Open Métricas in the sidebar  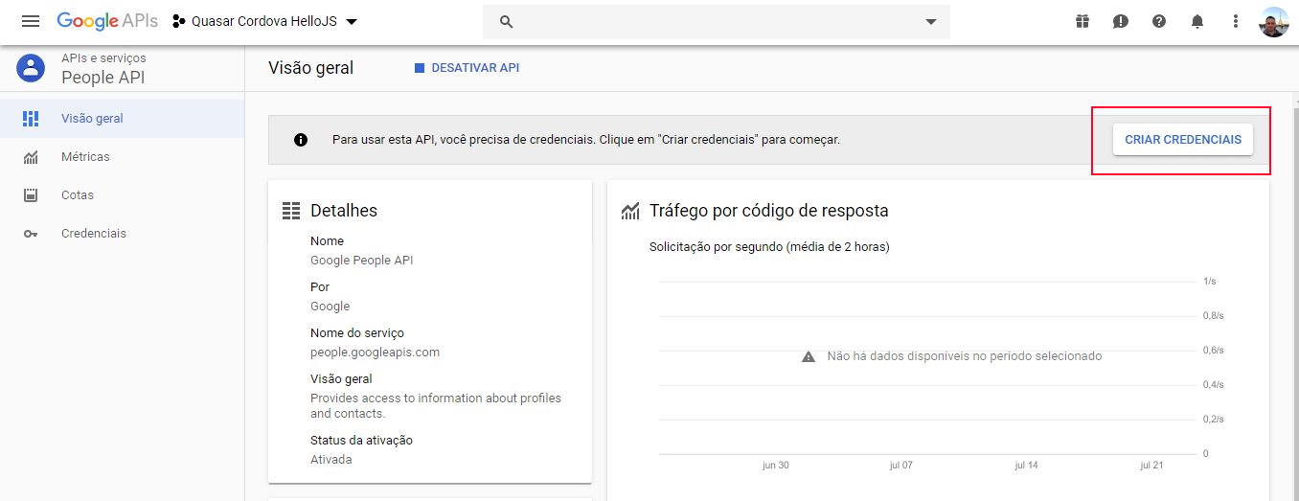[x=85, y=157]
